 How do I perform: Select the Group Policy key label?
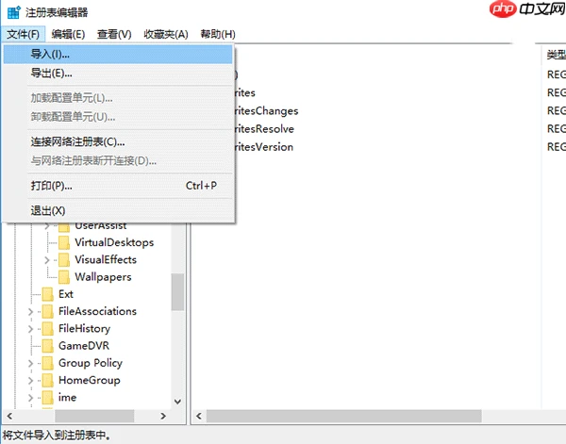[91, 363]
